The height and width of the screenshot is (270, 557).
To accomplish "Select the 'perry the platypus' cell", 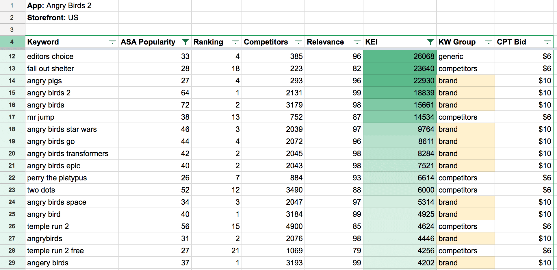I will [x=72, y=178].
